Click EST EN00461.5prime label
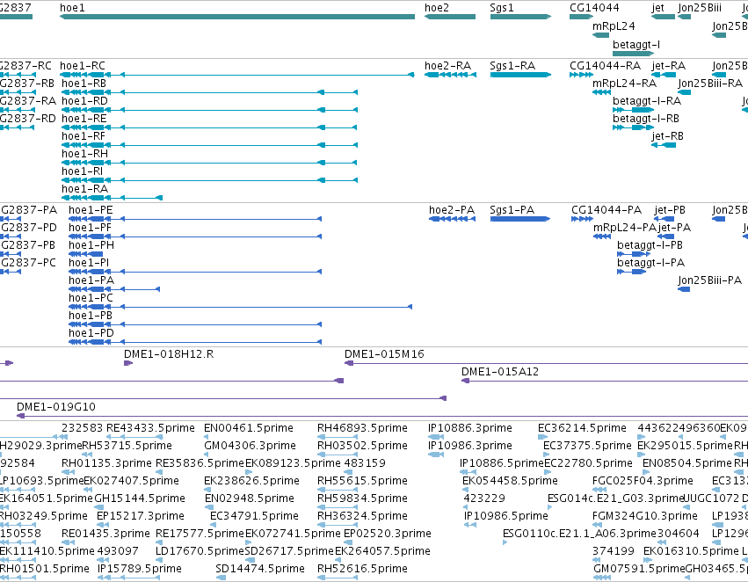Image resolution: width=748 pixels, height=582 pixels. point(249,428)
